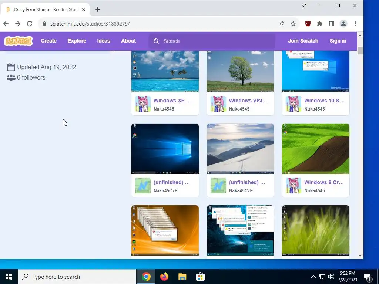Open the 'Windows 8 Cr...' project title
Screen dimensions: 379x284
324,182
